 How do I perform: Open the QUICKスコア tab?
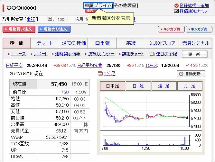(162, 43)
